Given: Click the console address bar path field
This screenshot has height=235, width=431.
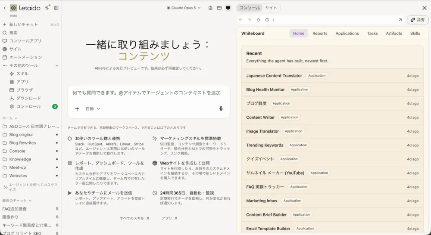Looking at the screenshot, I should pyautogui.click(x=333, y=20).
